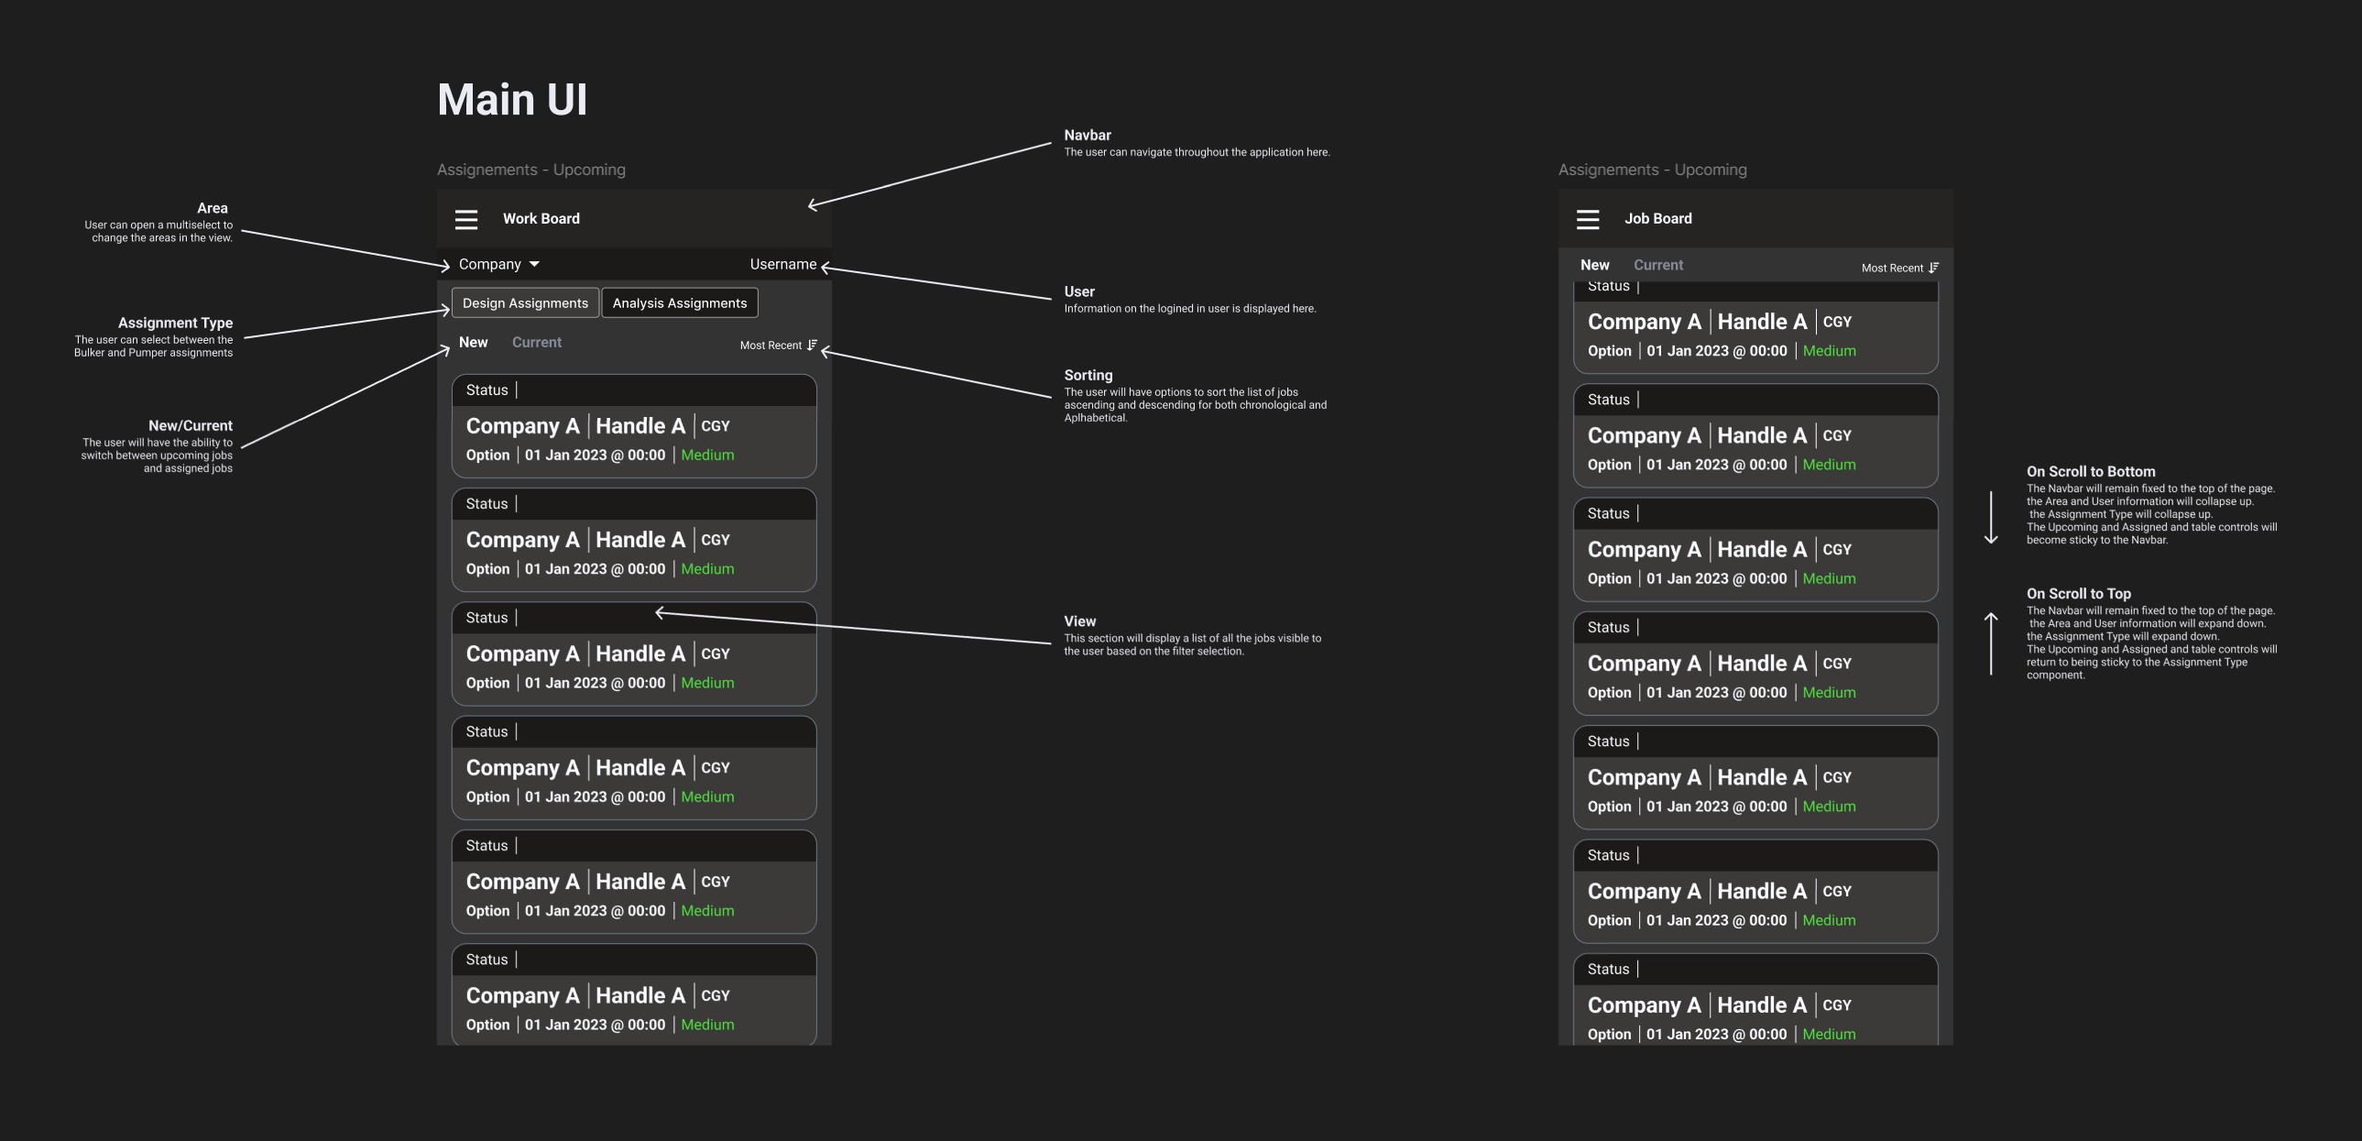Open the Work Board hamburger menu
The image size is (2362, 1141).
pos(465,219)
